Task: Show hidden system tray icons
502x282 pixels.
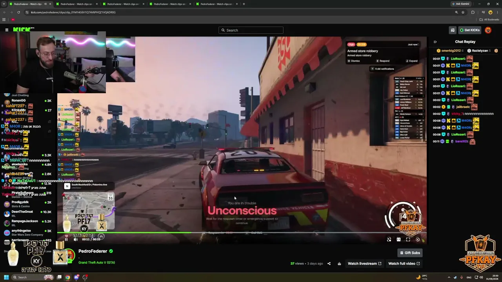Action: [449, 277]
